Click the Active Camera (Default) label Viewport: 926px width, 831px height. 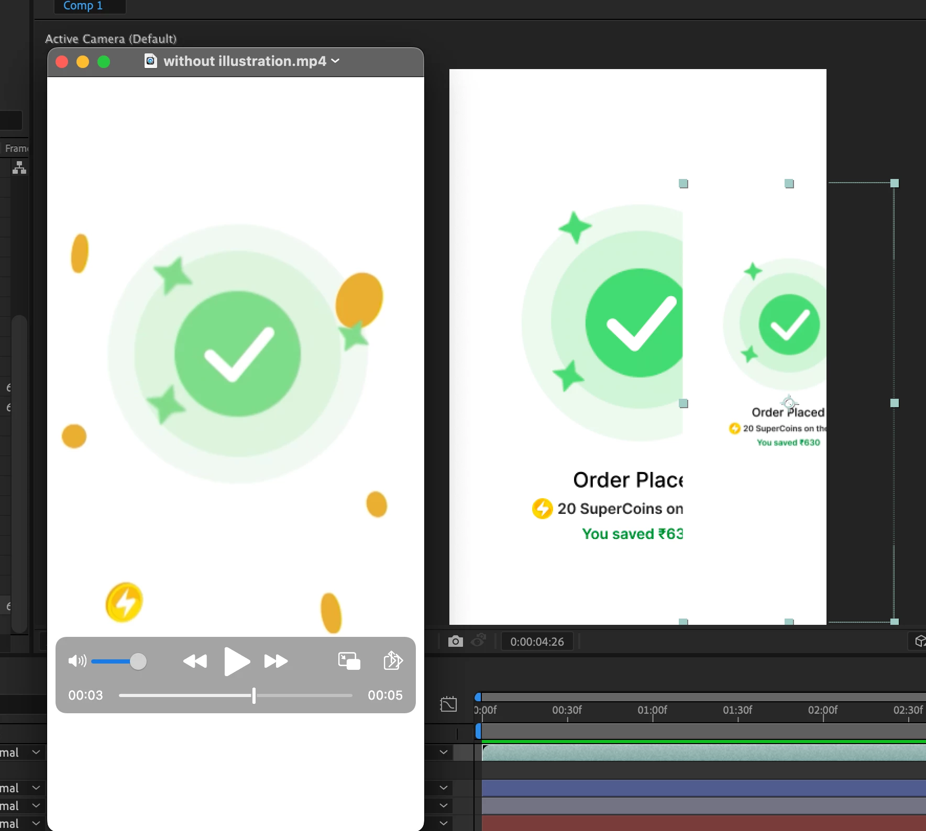111,39
